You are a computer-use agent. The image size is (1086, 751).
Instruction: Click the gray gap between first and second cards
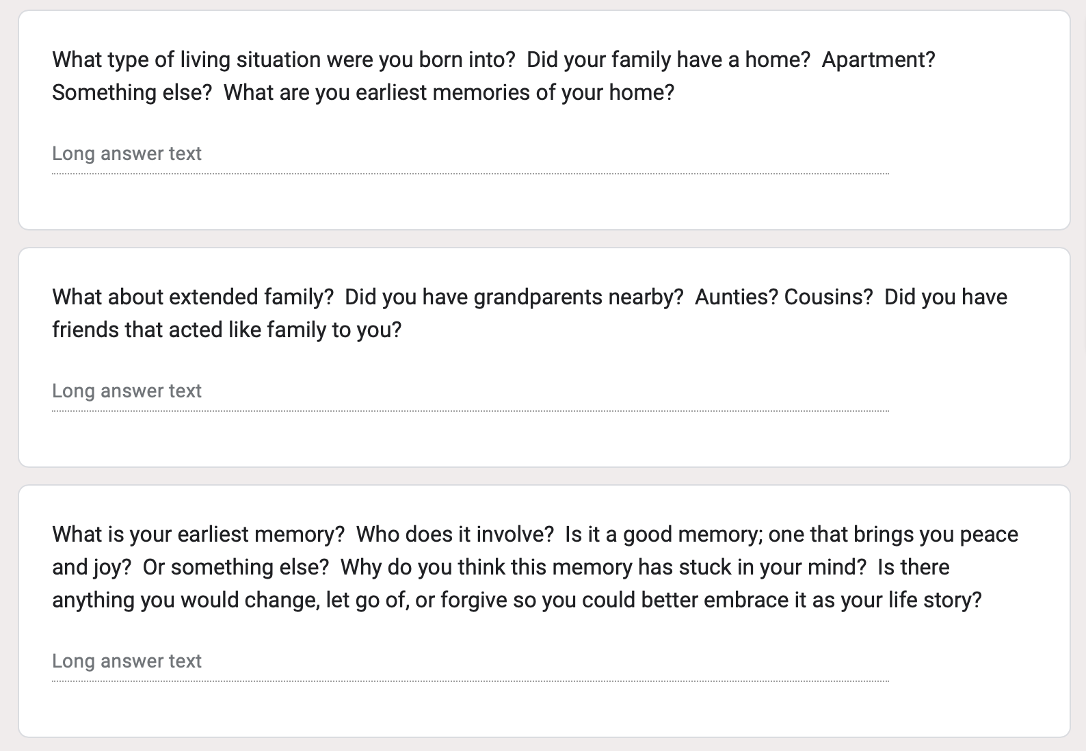[x=544, y=239]
